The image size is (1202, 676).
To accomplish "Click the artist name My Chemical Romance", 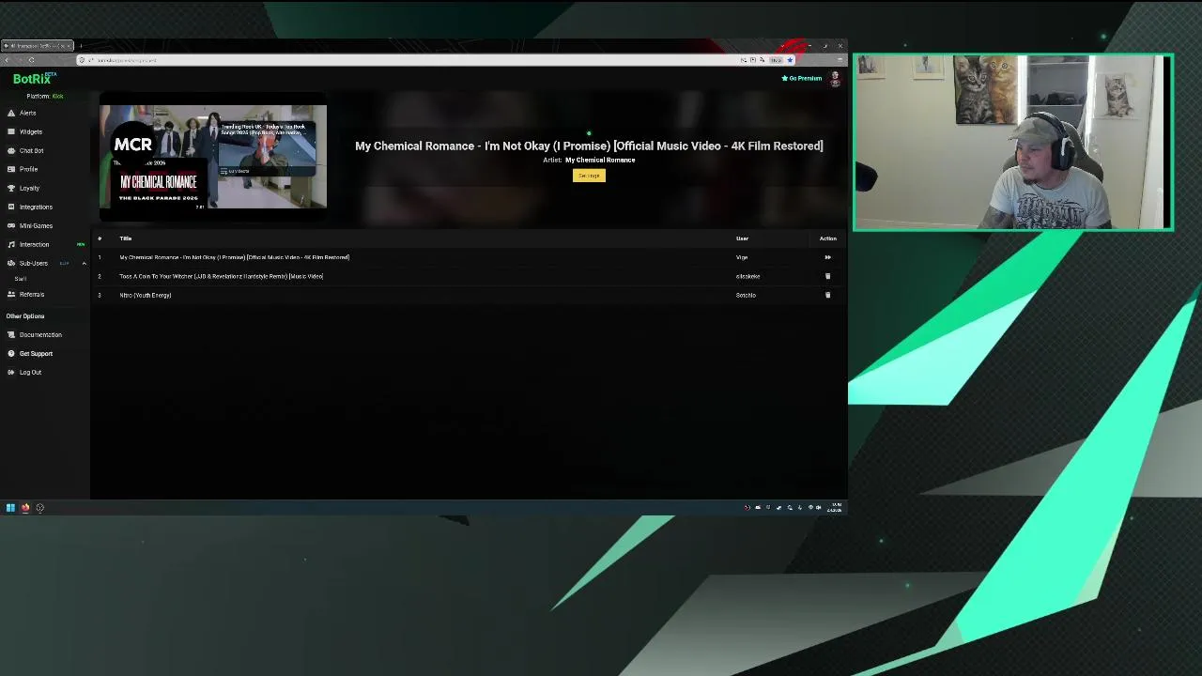I will (600, 160).
